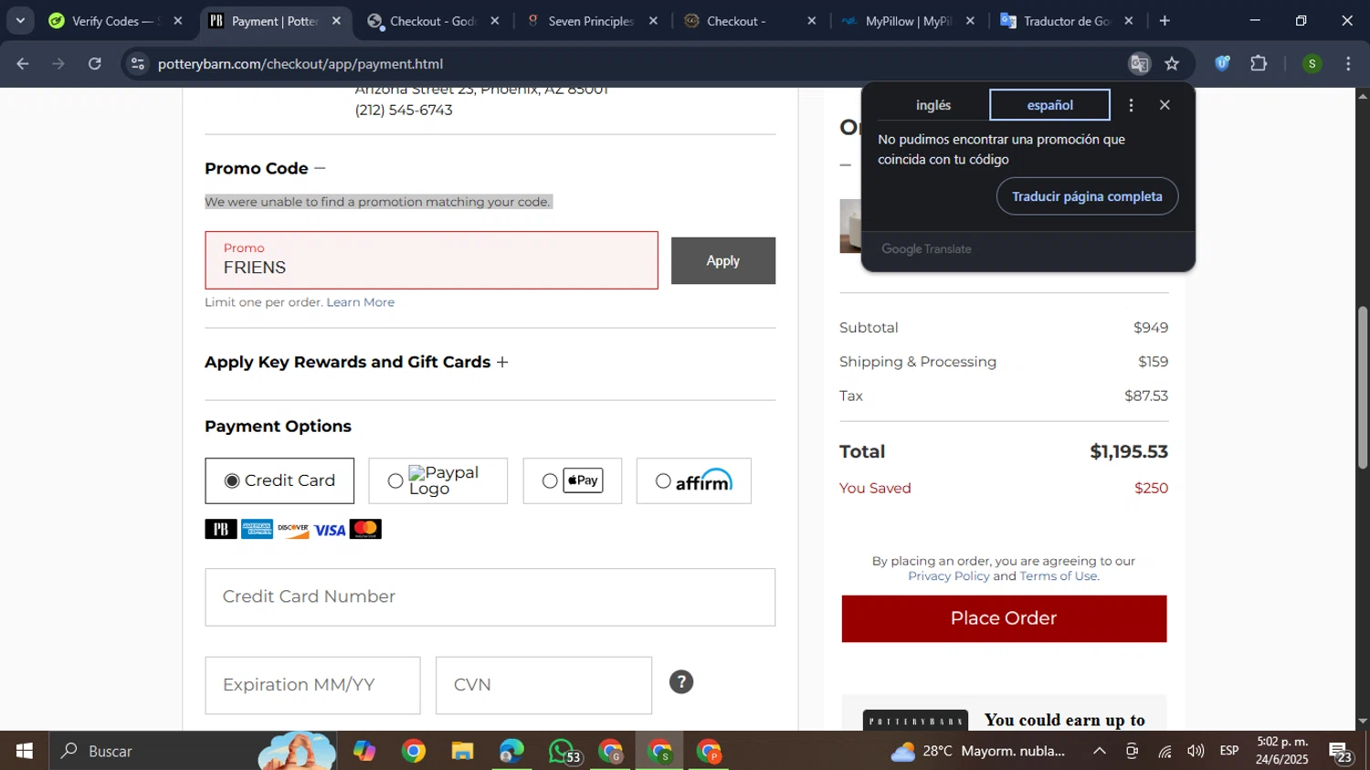Select inglés language in translate popup
1370x770 pixels.
pos(933,105)
